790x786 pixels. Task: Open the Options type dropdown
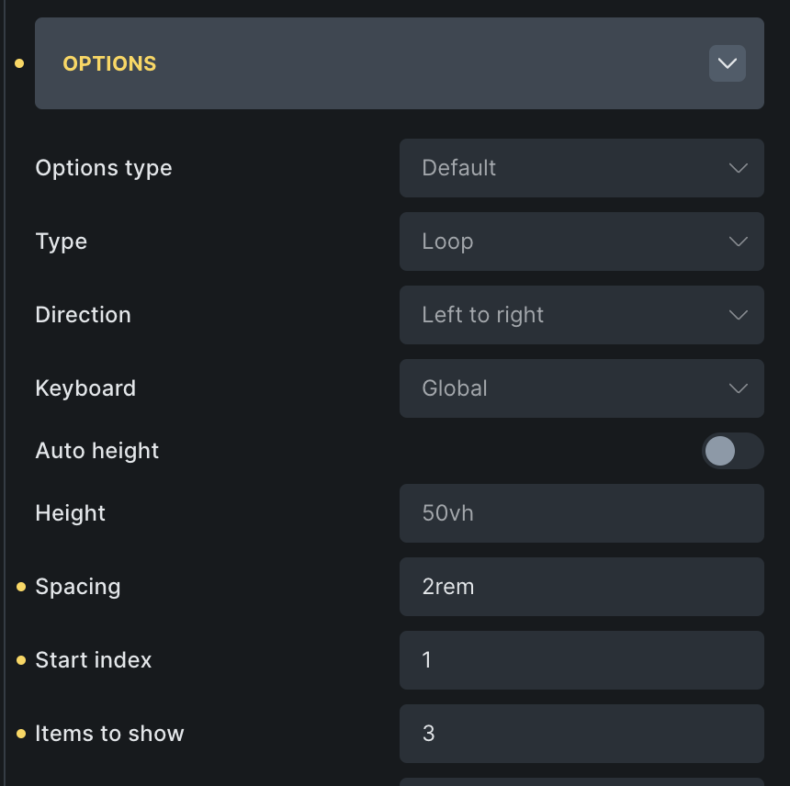pyautogui.click(x=581, y=168)
